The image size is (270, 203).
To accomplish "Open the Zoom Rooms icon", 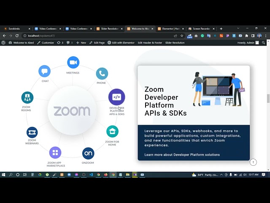I will (x=27, y=98).
